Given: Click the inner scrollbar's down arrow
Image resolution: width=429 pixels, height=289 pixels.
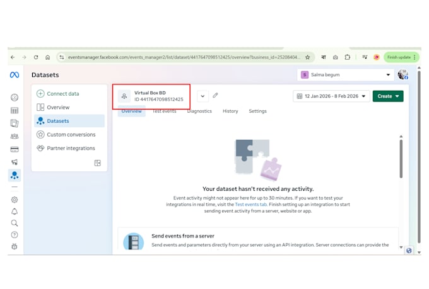Looking at the screenshot, I should click(x=401, y=247).
